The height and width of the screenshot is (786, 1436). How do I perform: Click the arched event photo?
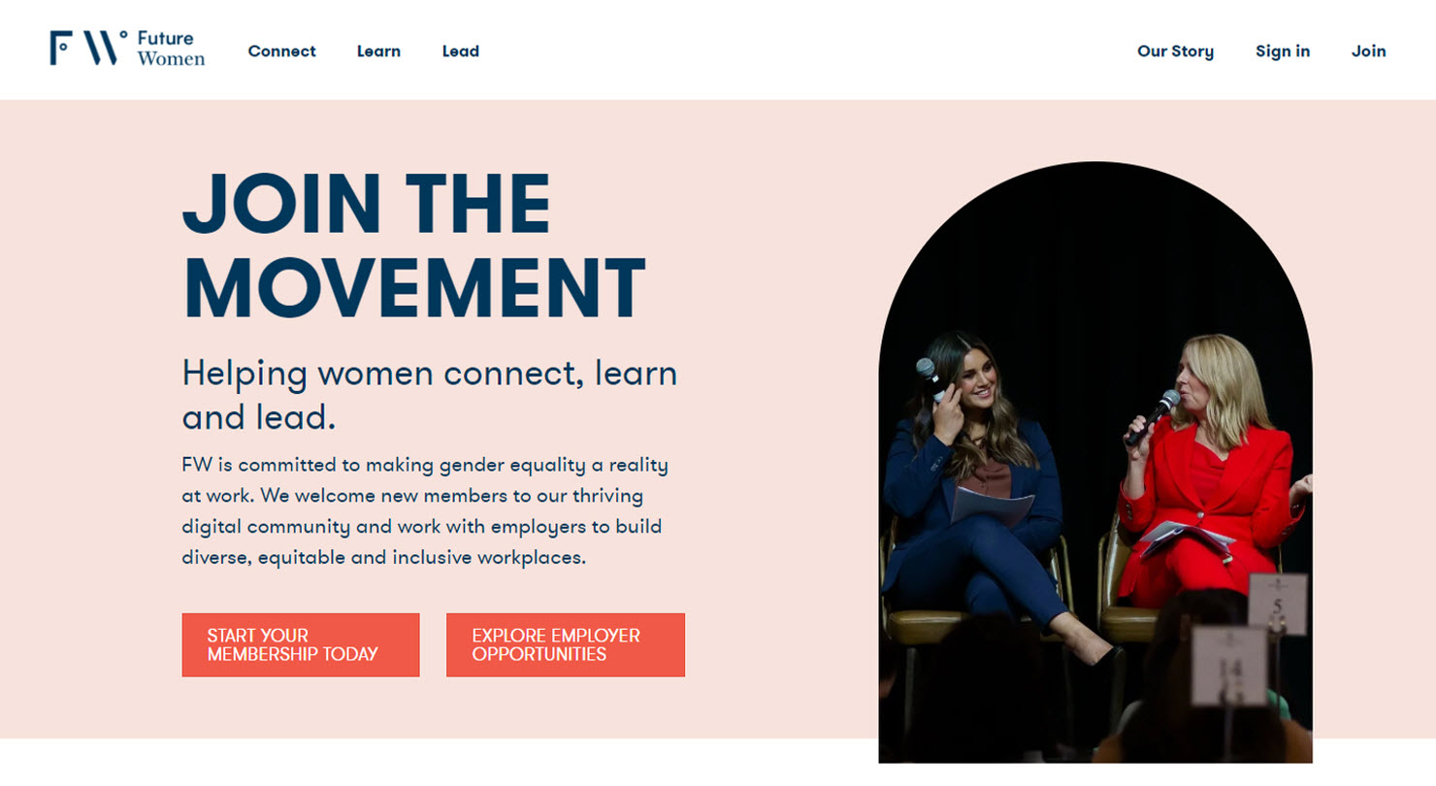tap(1095, 463)
